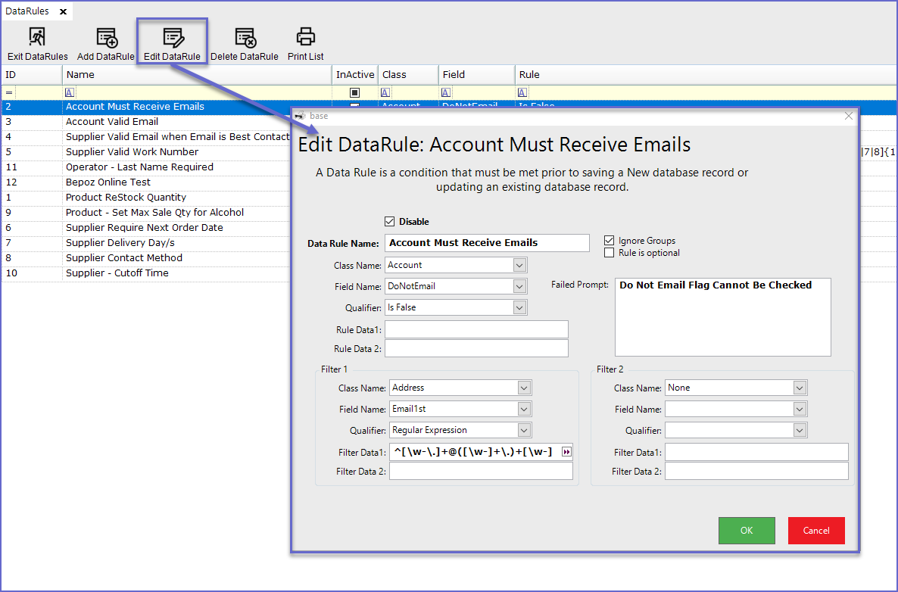Click into the Rule Data1 input field
Image resolution: width=898 pixels, height=592 pixels.
tap(476, 329)
